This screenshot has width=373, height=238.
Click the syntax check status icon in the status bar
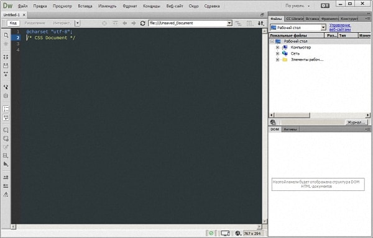coord(211,233)
